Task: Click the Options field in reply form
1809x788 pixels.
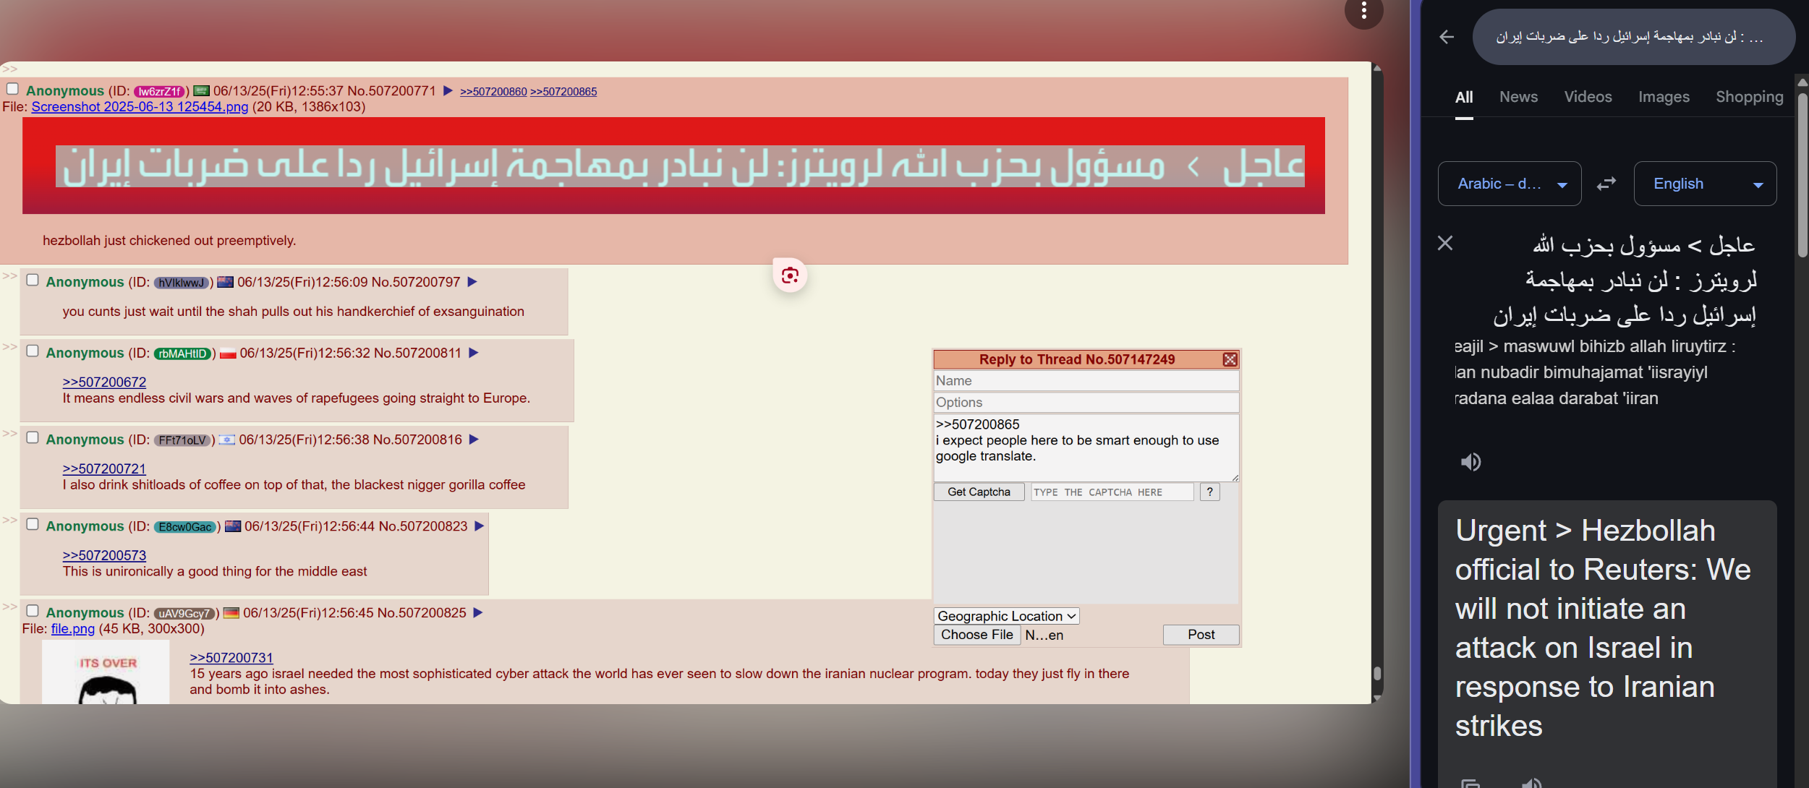Action: click(x=1086, y=403)
